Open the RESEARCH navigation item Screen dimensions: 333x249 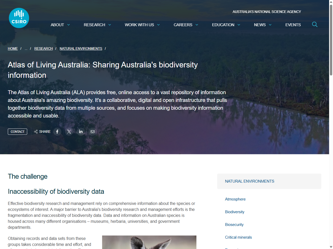[x=94, y=25]
